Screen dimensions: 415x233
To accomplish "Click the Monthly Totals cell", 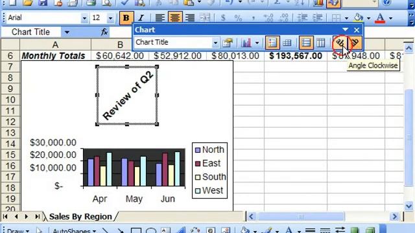I will (55, 56).
